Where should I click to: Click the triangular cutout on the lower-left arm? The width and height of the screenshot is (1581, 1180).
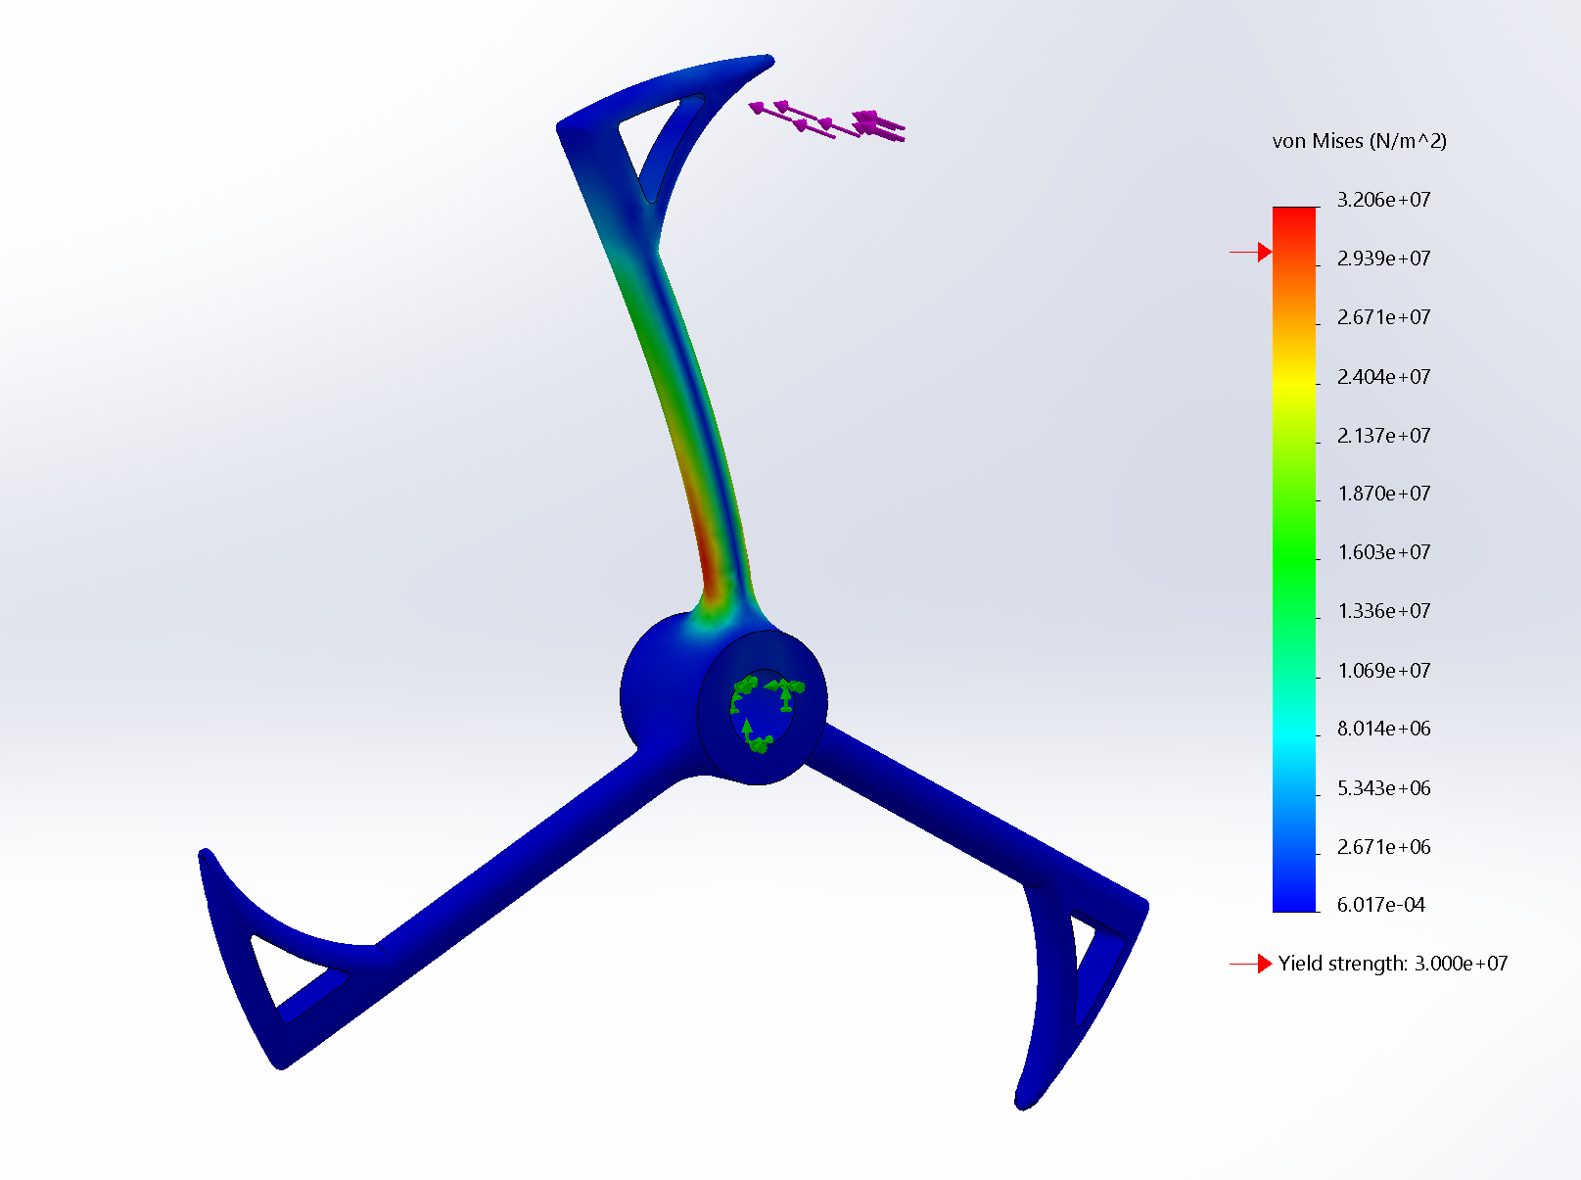click(291, 972)
